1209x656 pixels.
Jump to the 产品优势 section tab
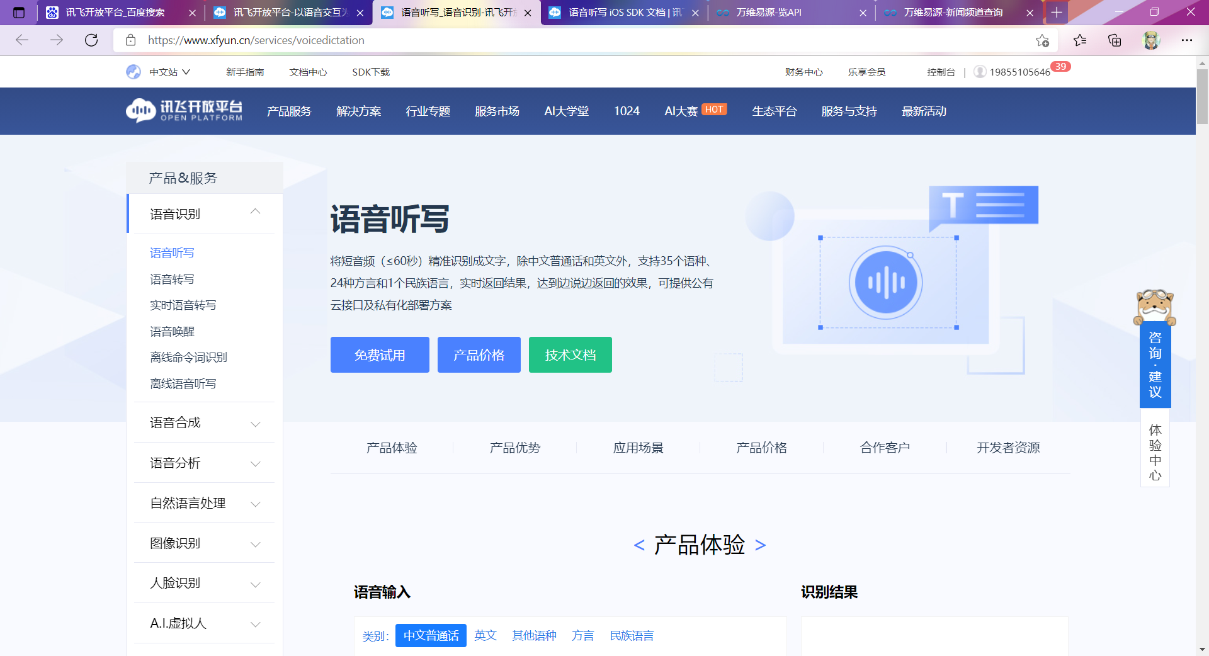tap(515, 448)
